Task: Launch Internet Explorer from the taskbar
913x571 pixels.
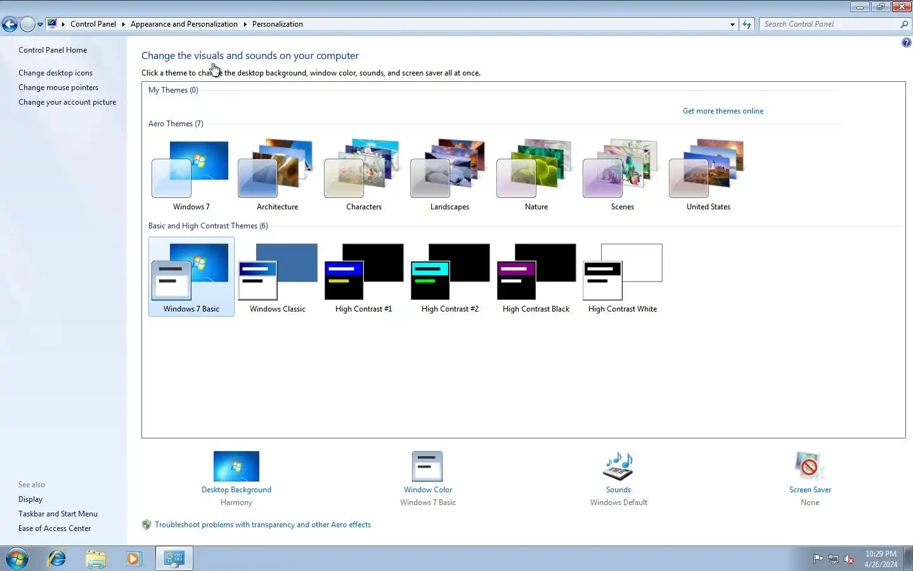Action: pyautogui.click(x=57, y=559)
